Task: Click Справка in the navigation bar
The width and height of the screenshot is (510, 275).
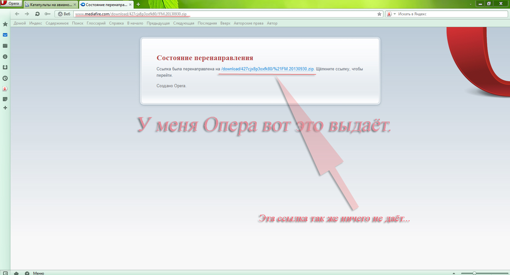Action: (x=116, y=23)
